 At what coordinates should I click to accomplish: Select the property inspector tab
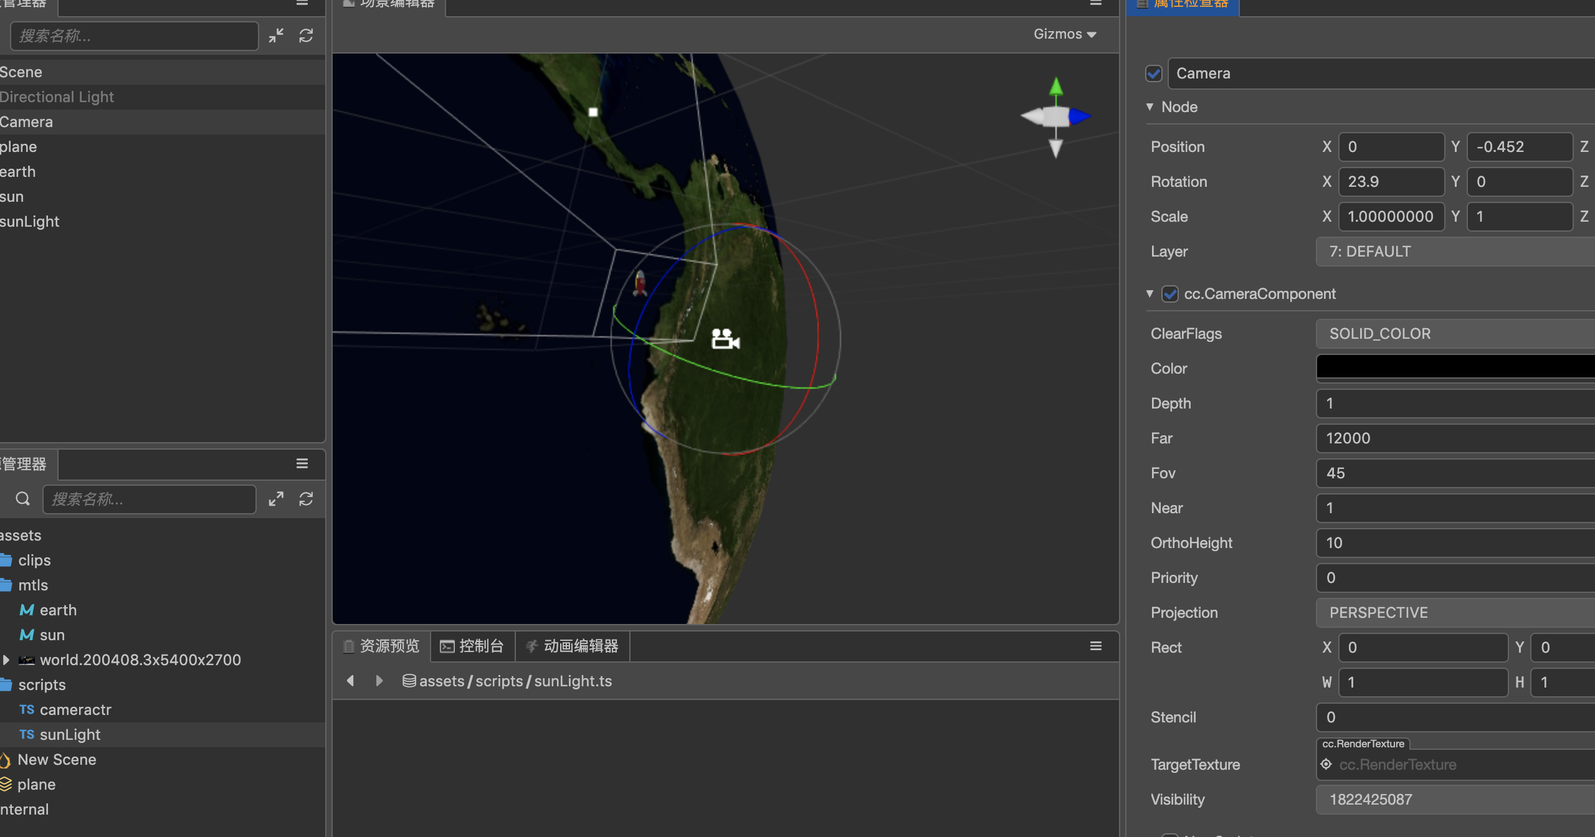1183,5
